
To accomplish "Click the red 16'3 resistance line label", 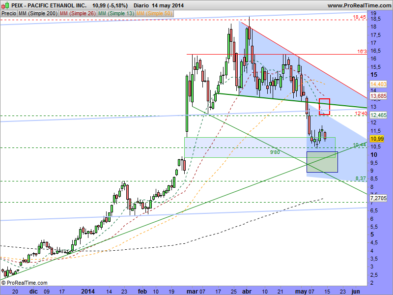I will pyautogui.click(x=362, y=52).
